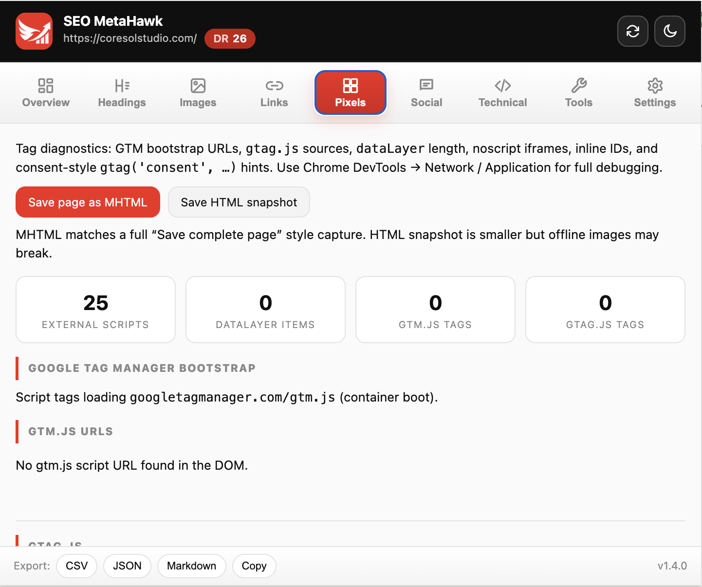The image size is (702, 587).
Task: Export results as Markdown
Action: point(191,566)
